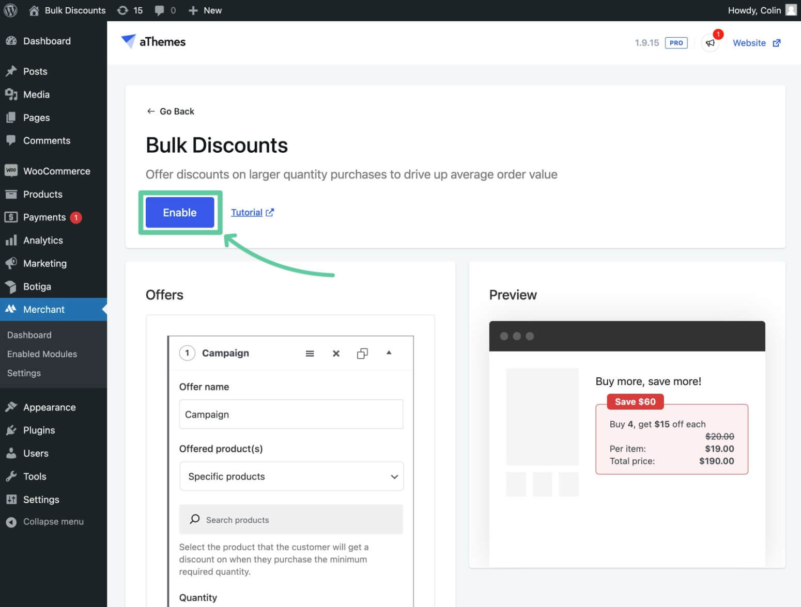Click the PRO version badge
Image resolution: width=801 pixels, height=607 pixels.
click(x=676, y=43)
